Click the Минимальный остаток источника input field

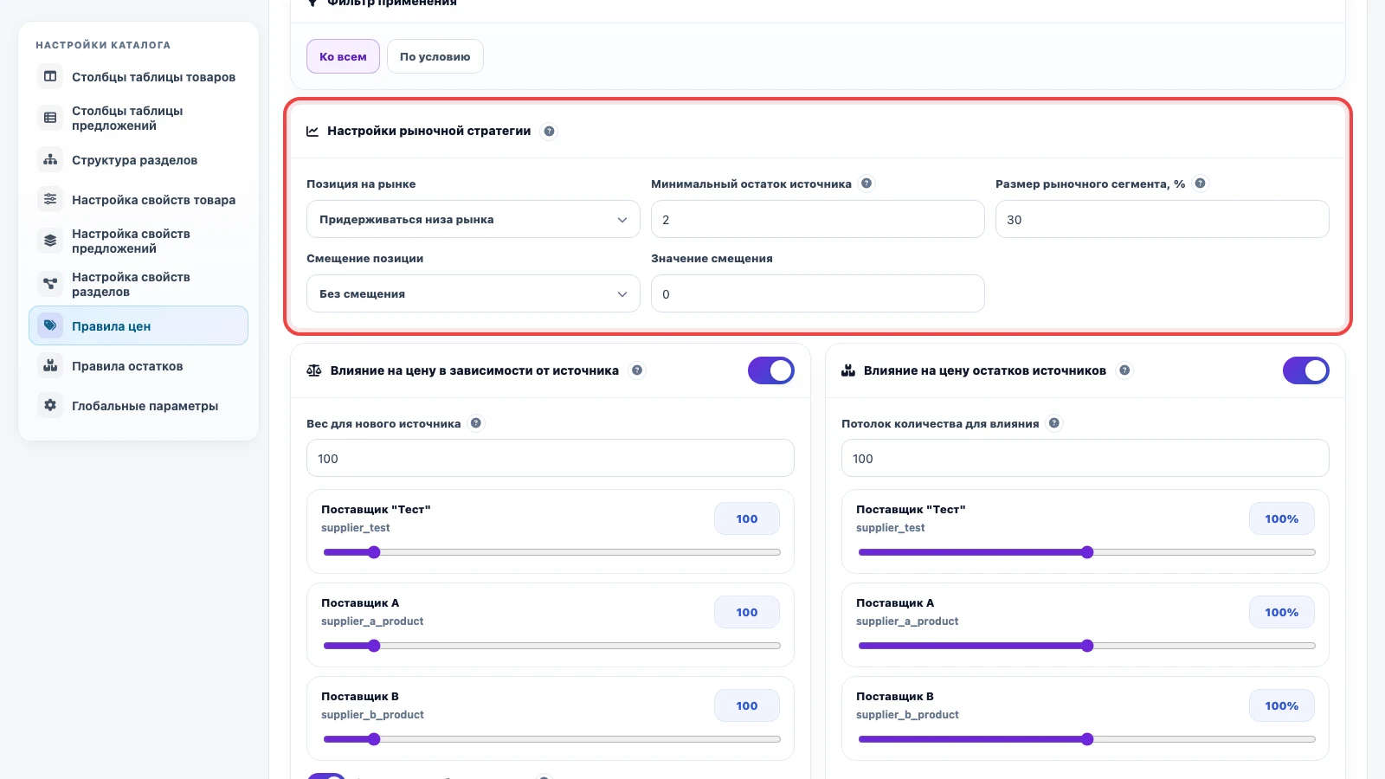(x=818, y=219)
